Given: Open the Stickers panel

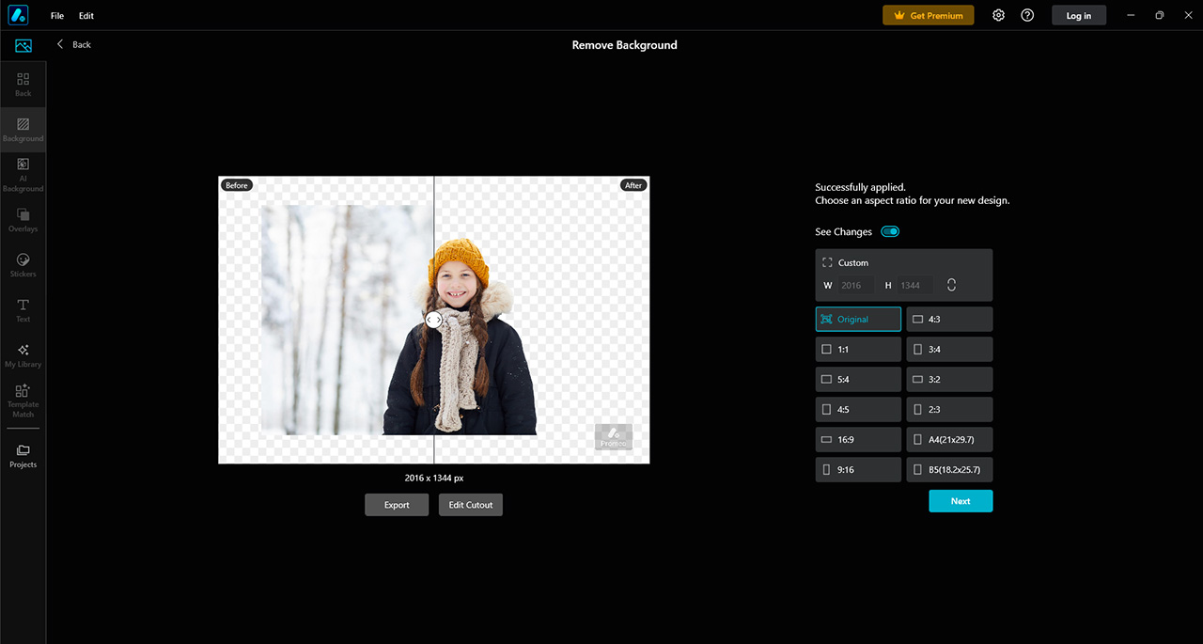Looking at the screenshot, I should pos(23,265).
